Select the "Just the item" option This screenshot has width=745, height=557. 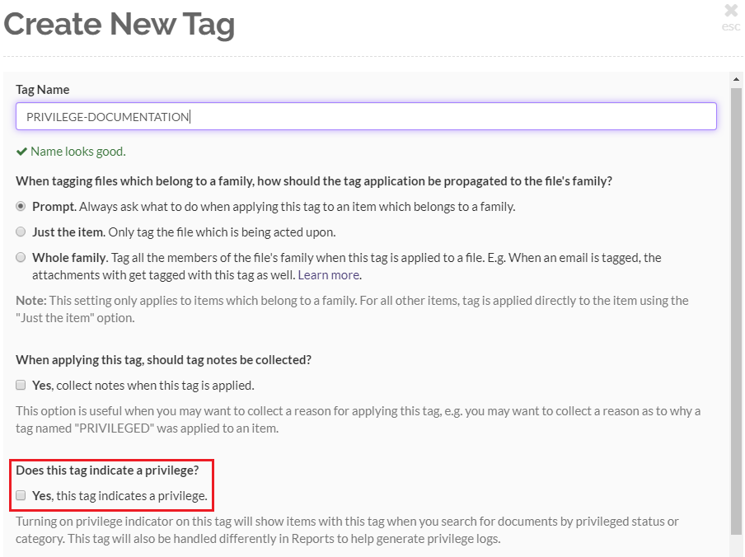pyautogui.click(x=21, y=232)
